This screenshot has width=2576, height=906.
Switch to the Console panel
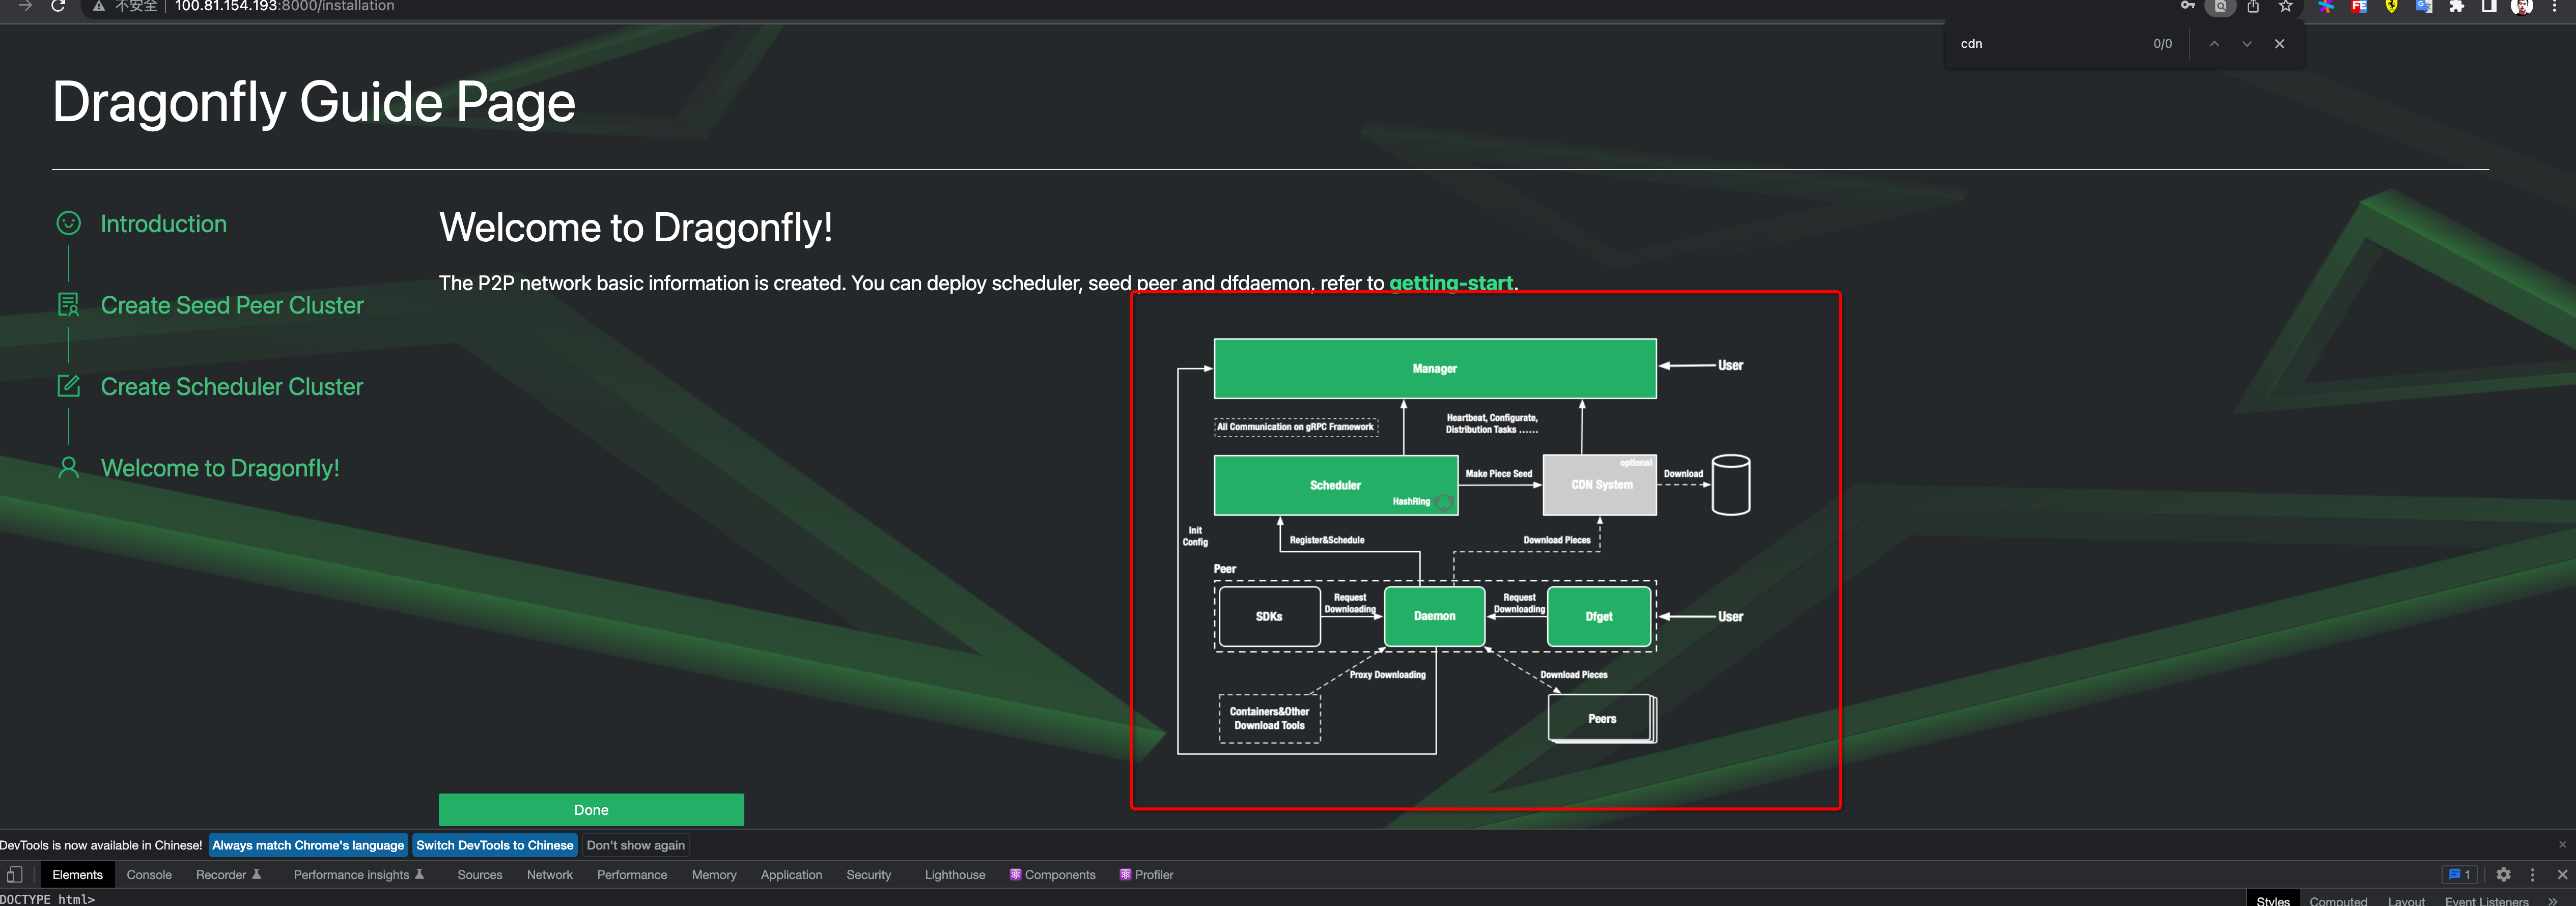point(148,874)
